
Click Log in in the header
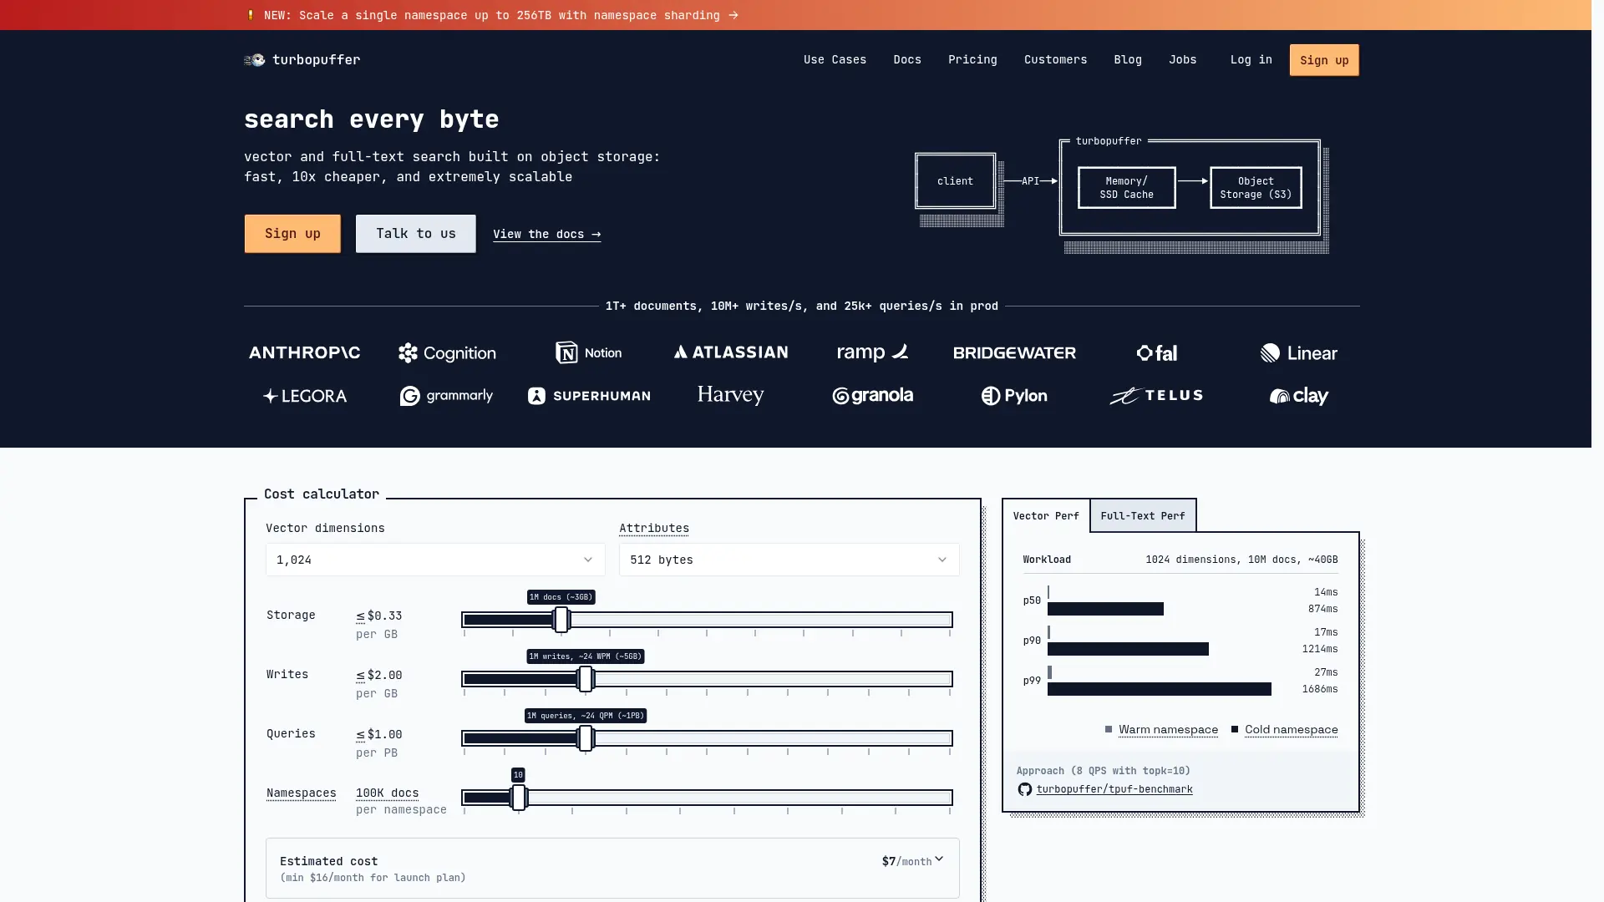(1251, 60)
